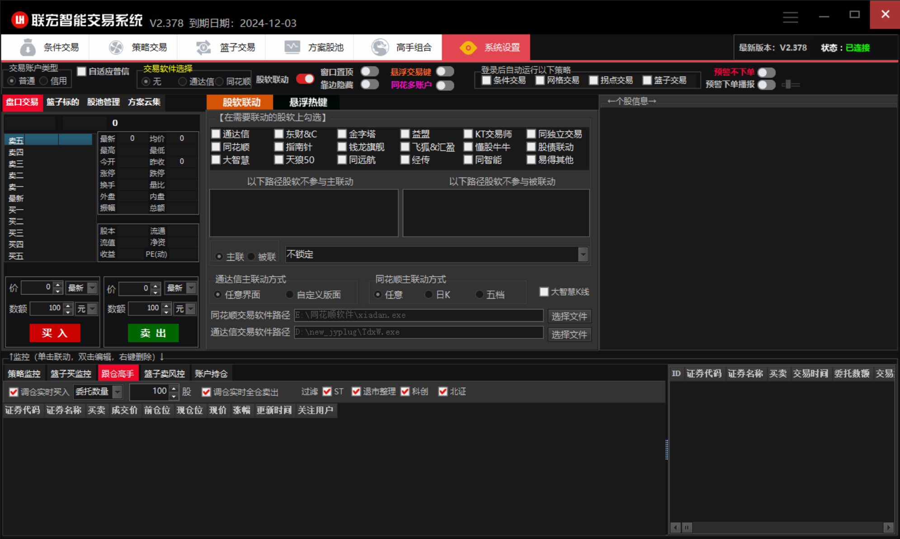900x539 pixels.
Task: Expand the buy price 最新 dropdown
Action: tap(92, 288)
